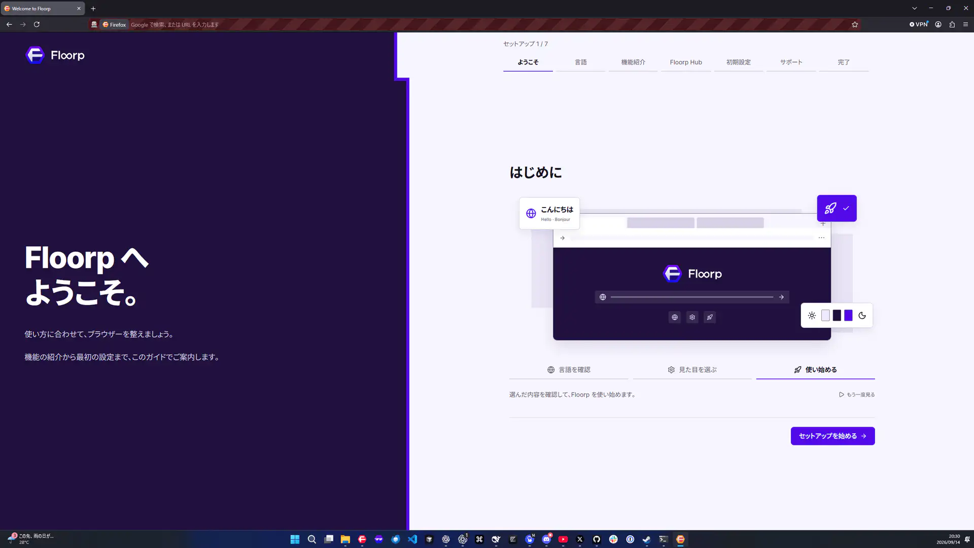Open the extensions puzzle icon
The width and height of the screenshot is (974, 548).
coord(952,24)
